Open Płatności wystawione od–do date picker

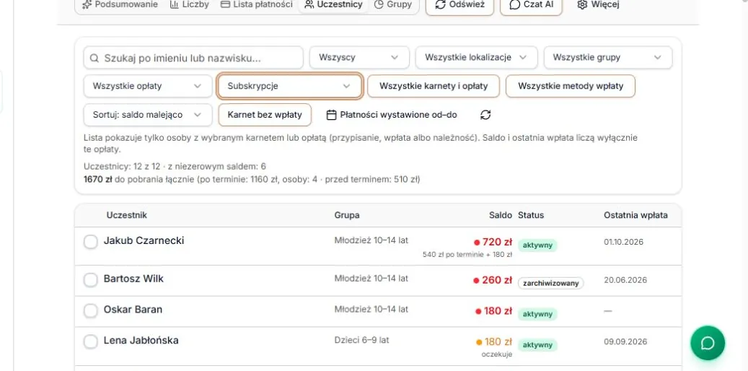(392, 115)
